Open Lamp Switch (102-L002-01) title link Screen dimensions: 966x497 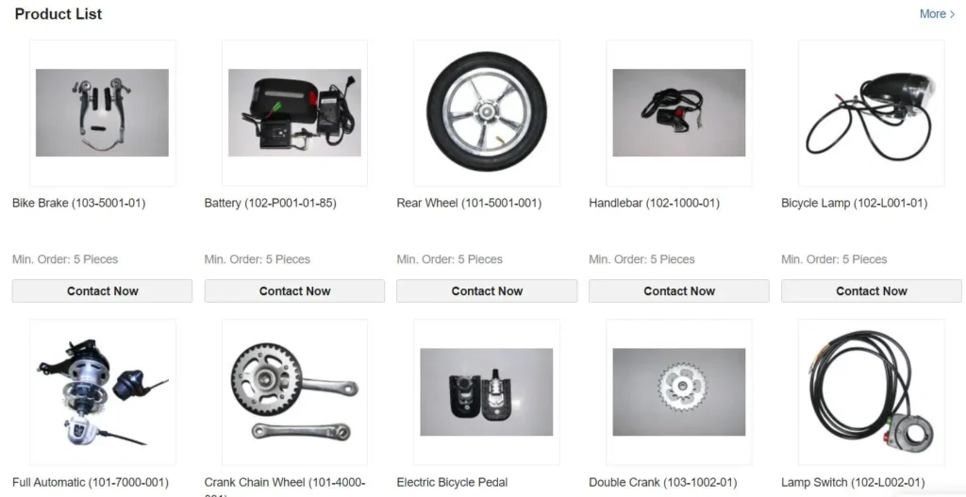coord(853,482)
